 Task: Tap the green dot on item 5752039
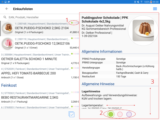[72, 68]
